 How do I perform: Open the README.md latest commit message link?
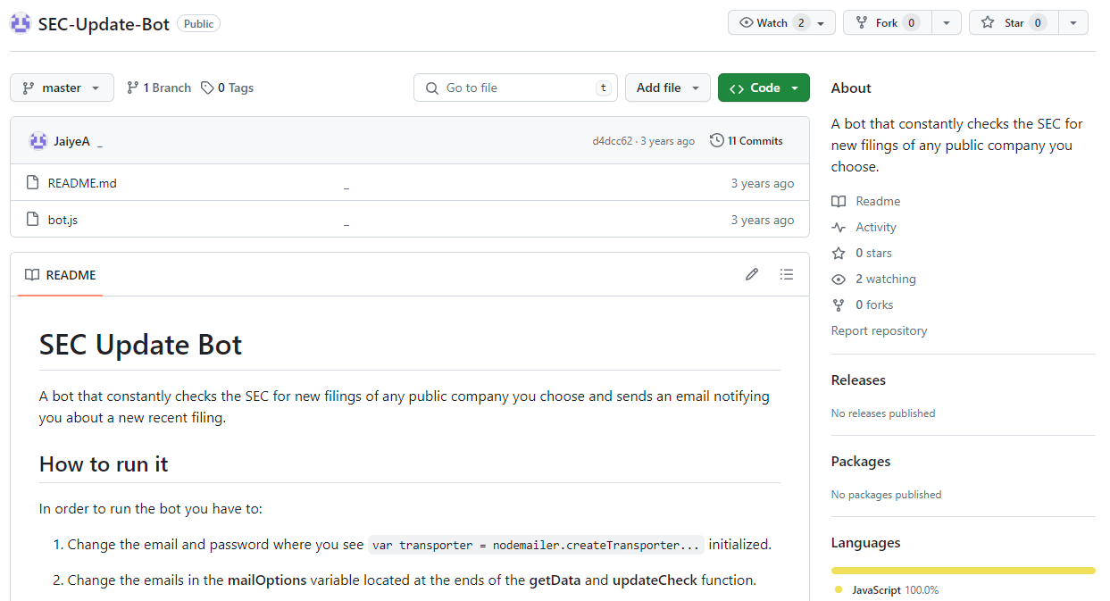346,184
